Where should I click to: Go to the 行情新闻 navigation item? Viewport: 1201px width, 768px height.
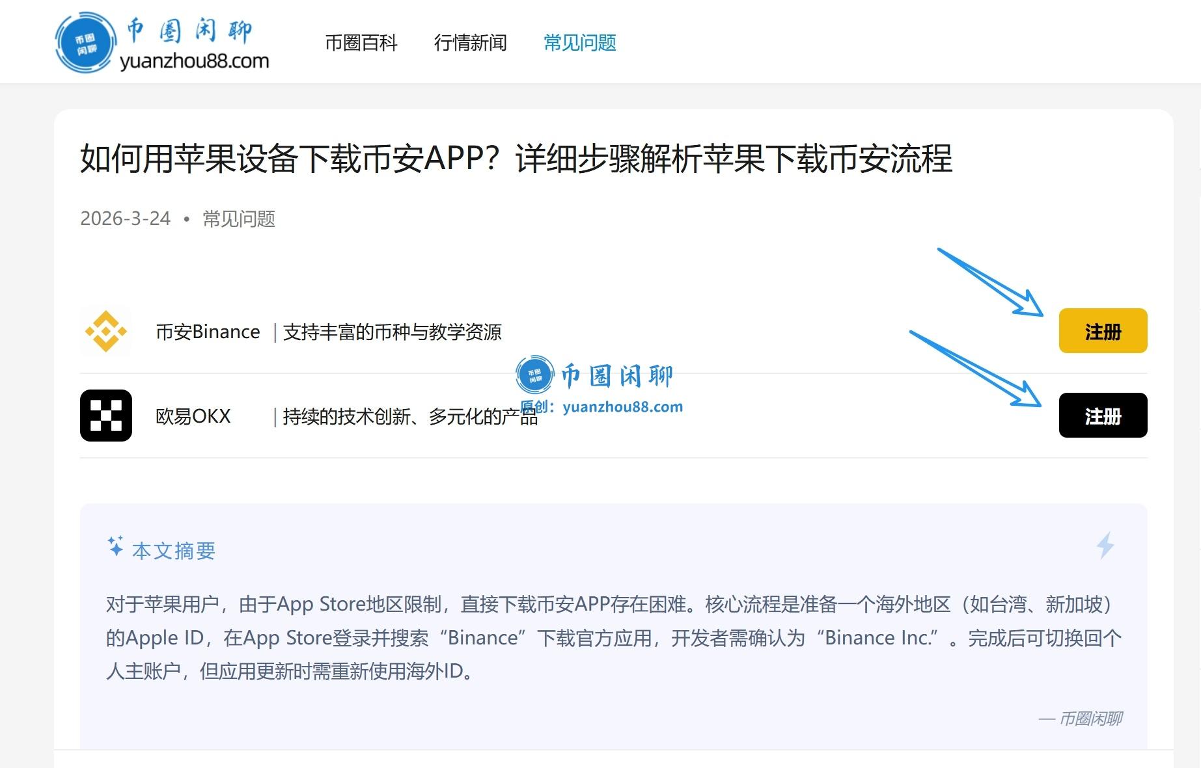(x=470, y=43)
